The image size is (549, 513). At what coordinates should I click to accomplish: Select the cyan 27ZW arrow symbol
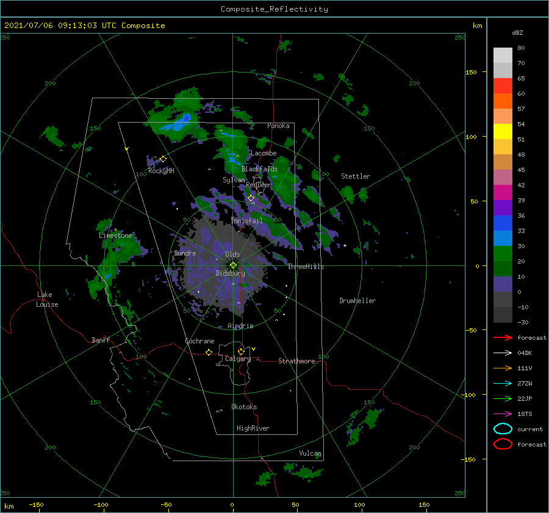point(503,384)
